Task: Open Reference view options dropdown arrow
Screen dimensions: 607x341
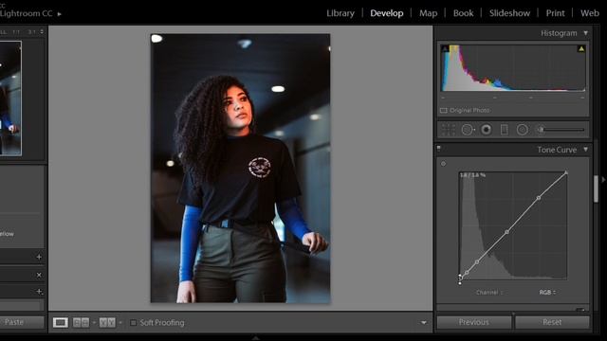Action: [x=94, y=322]
